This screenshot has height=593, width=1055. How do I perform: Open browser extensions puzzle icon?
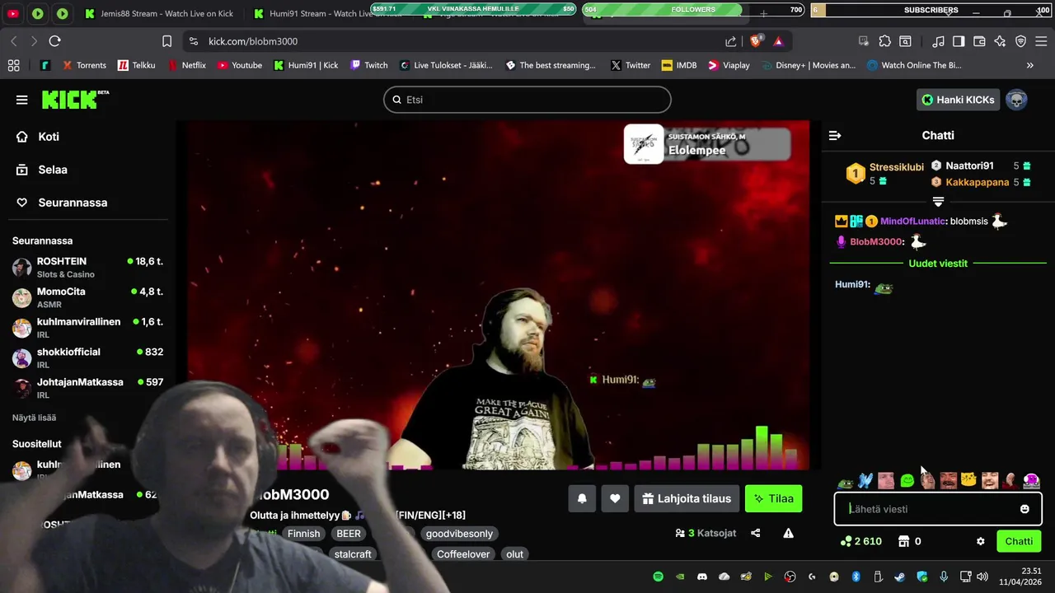click(x=884, y=41)
